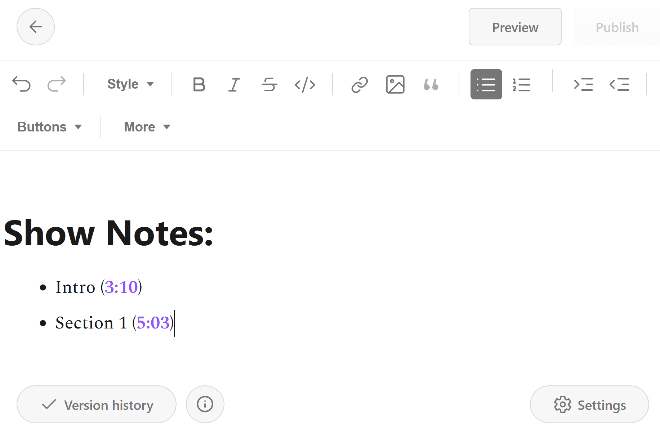Open Version history
Screen dimensions: 660x434
[97, 404]
